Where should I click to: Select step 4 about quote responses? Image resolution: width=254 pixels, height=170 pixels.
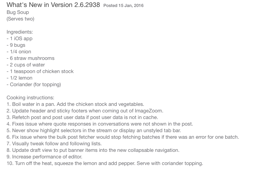click(100, 124)
